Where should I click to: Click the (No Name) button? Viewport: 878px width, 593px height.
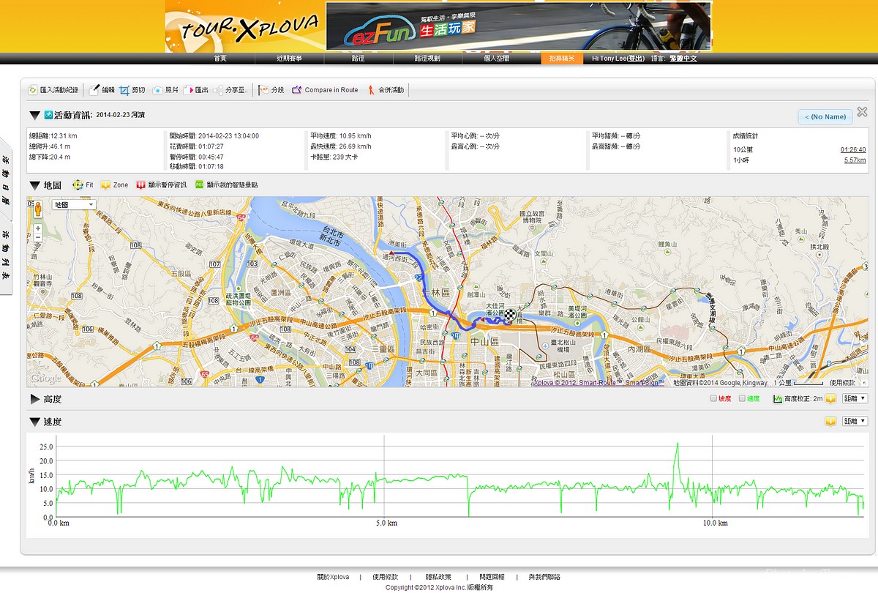(x=825, y=116)
